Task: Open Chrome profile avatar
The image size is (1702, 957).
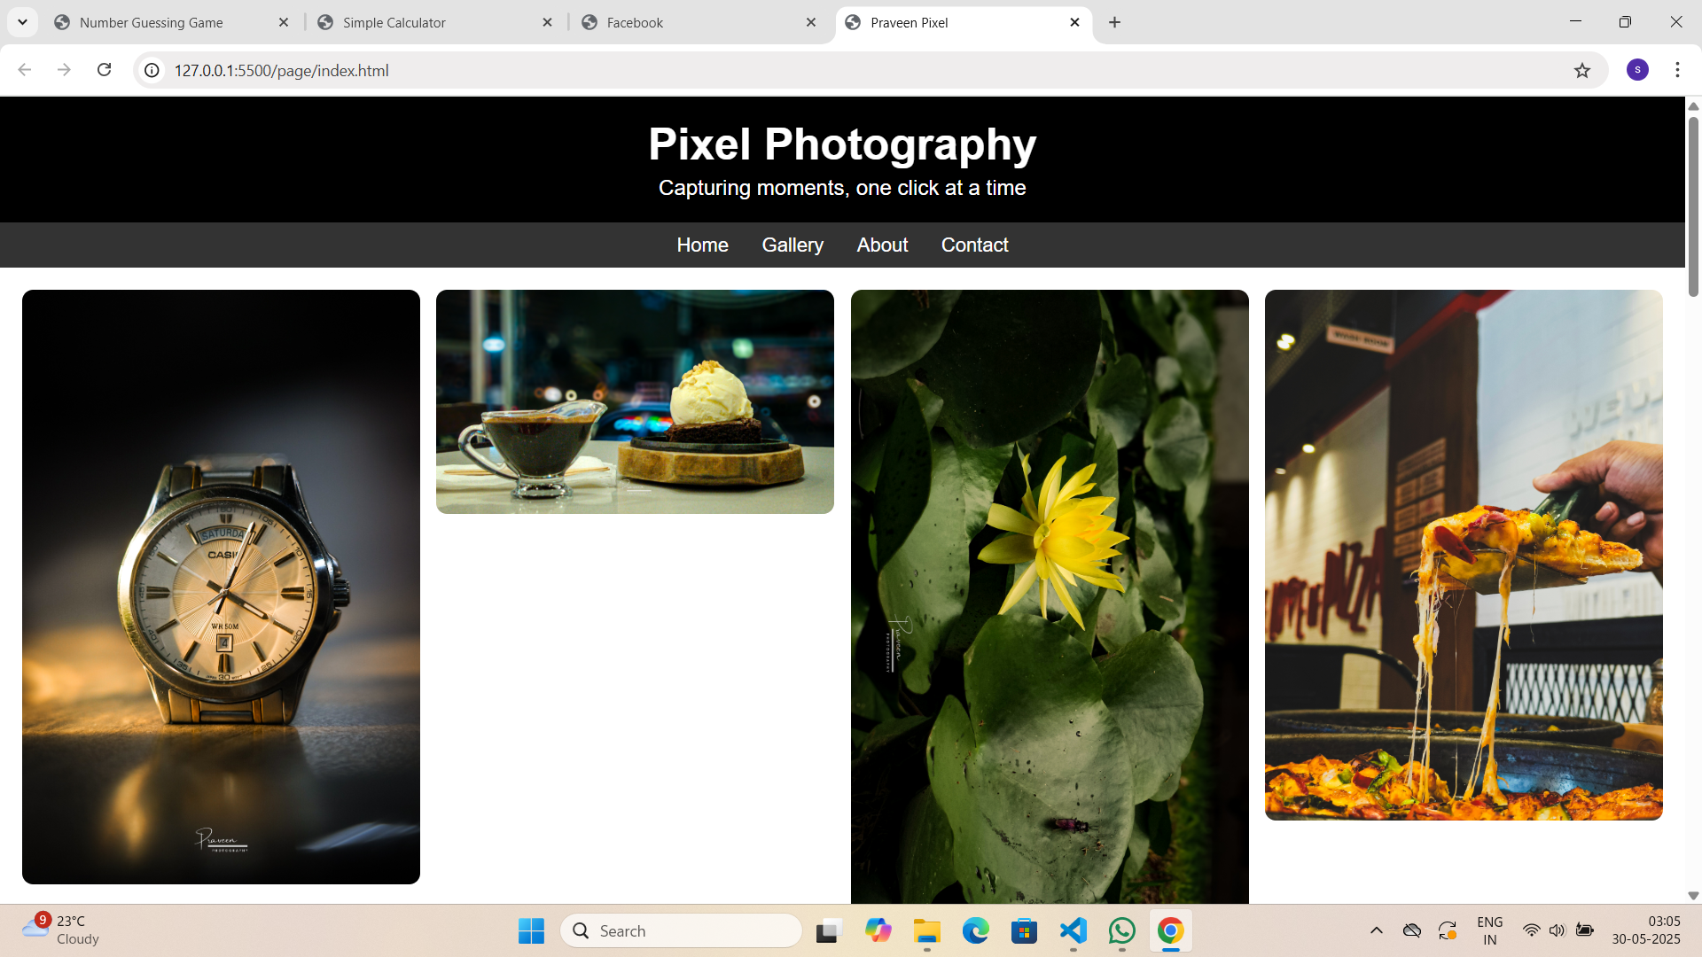Action: click(1637, 70)
